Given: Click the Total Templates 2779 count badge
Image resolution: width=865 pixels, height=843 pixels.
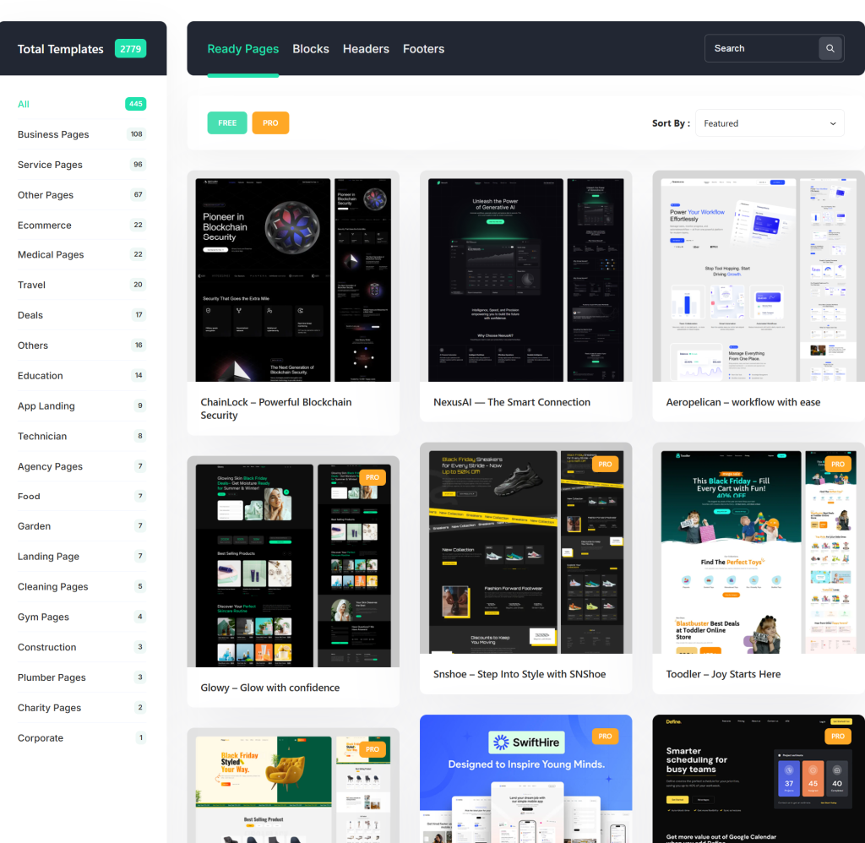Looking at the screenshot, I should click(x=130, y=48).
